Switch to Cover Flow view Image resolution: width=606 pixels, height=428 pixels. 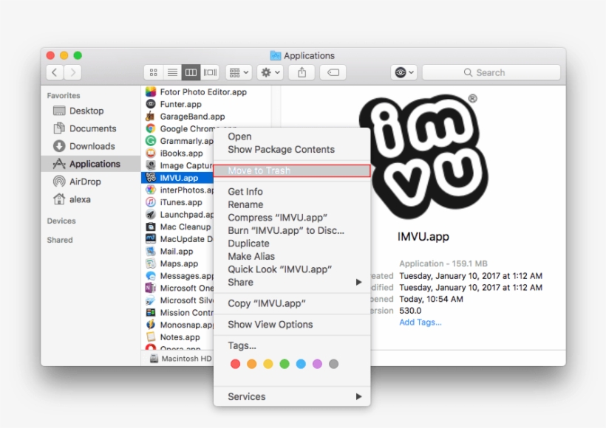tap(210, 72)
